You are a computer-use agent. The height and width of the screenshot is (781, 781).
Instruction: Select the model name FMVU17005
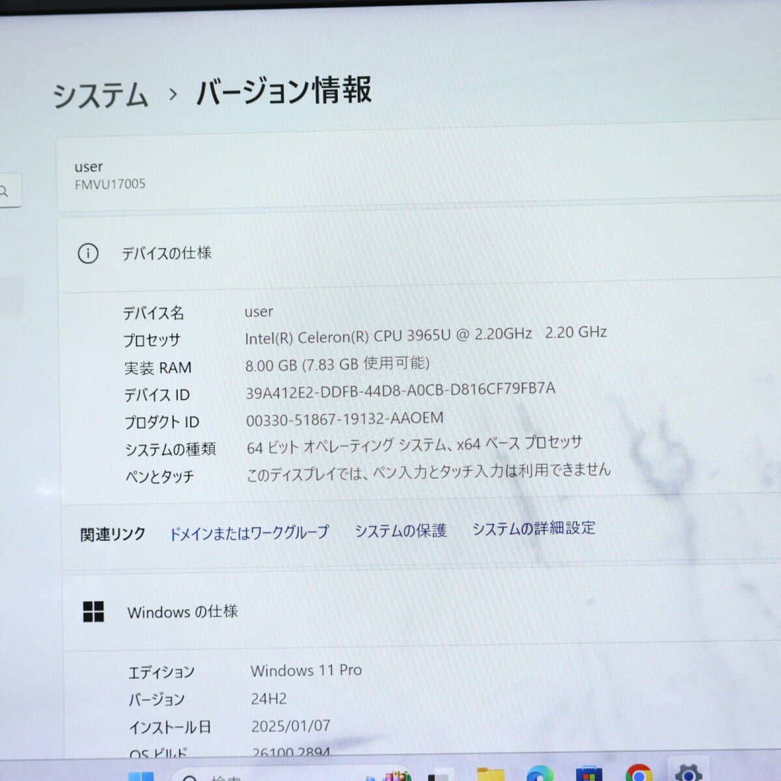pos(110,184)
